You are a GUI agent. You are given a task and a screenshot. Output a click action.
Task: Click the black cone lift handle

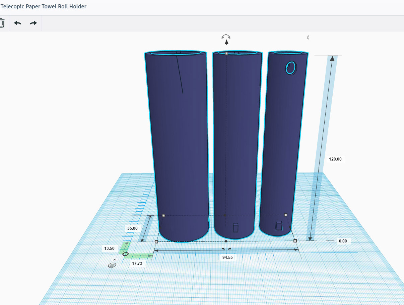coord(227,42)
